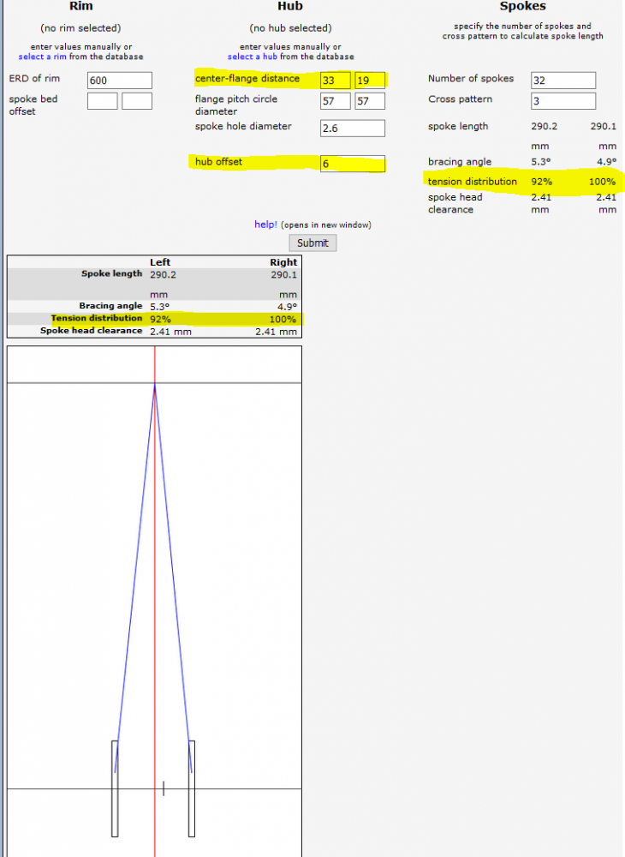
Task: Click the spoke hole diameter input
Action: point(352,129)
